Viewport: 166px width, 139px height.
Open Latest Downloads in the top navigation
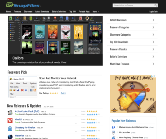[x=42, y=11]
